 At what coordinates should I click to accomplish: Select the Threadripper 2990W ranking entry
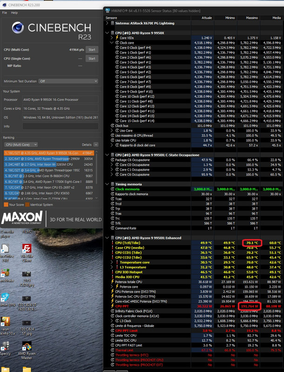49,159
